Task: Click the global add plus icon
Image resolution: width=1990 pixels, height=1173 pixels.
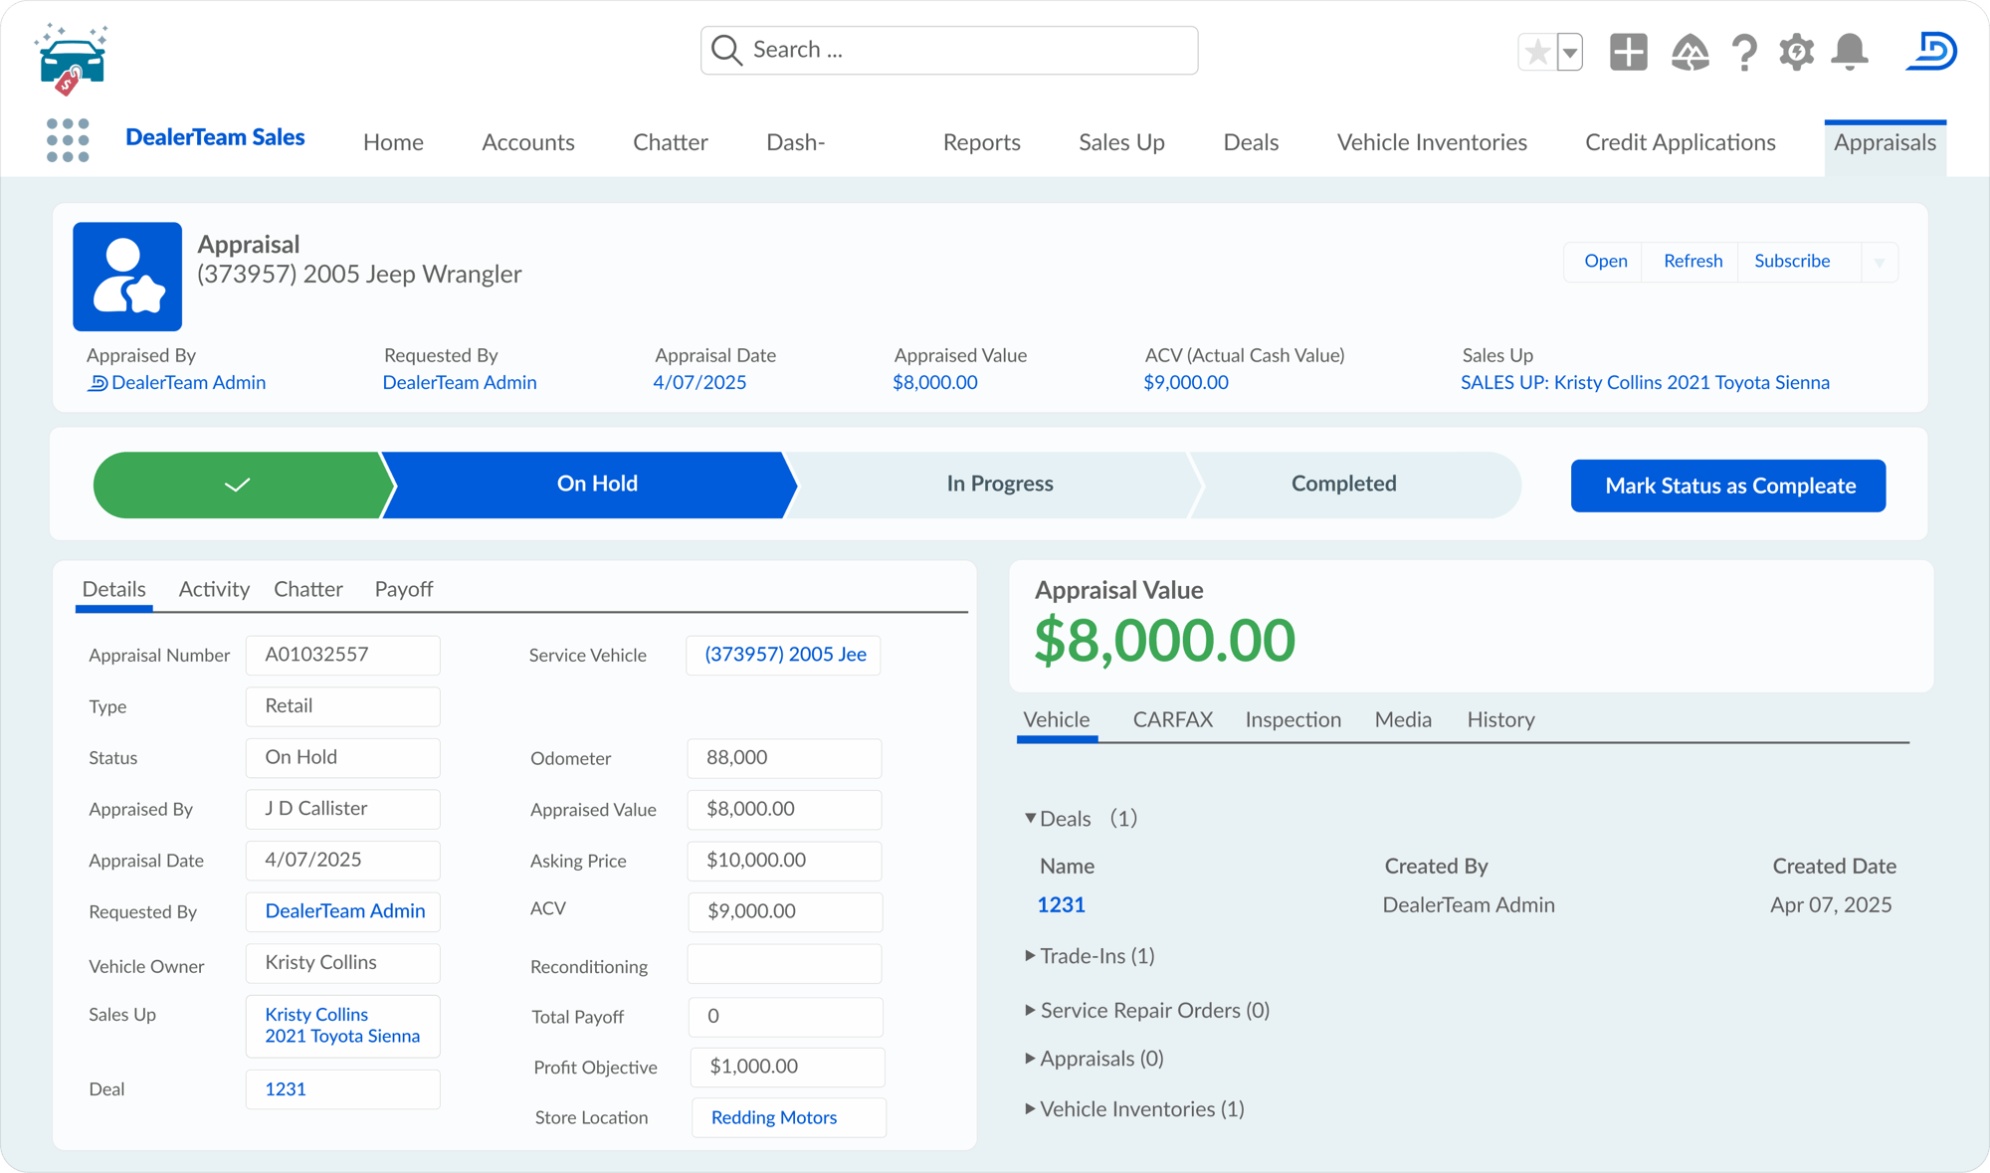Action: coord(1629,52)
